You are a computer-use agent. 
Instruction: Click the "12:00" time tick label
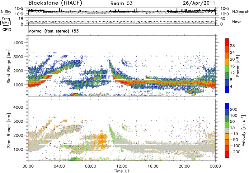point(122,166)
